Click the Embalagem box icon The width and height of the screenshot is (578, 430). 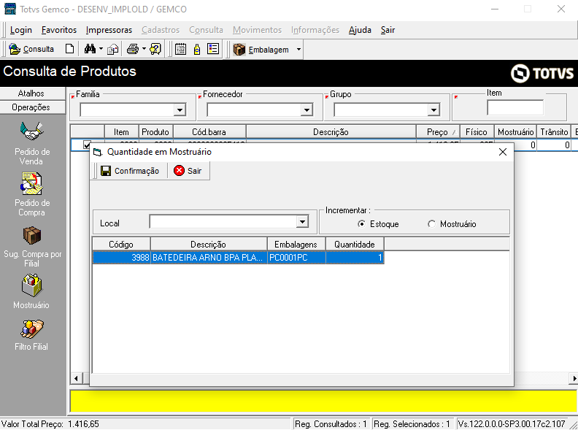(239, 50)
